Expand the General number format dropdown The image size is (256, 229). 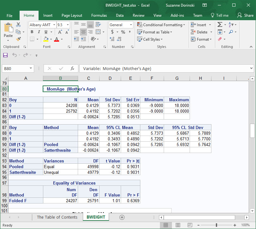click(x=131, y=25)
